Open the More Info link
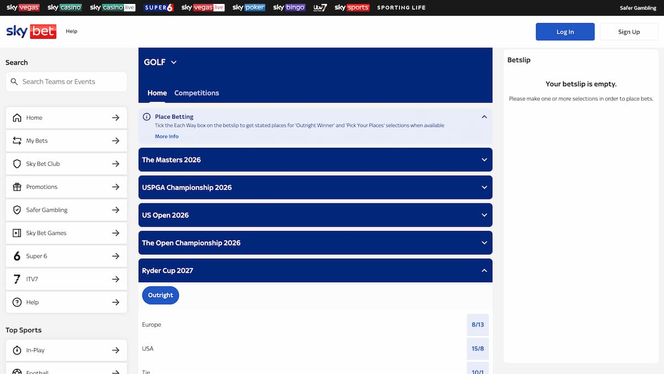664x374 pixels. click(166, 136)
